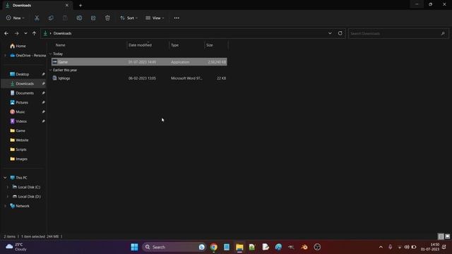
Task: Refresh the Downloads folder
Action: pos(340,33)
